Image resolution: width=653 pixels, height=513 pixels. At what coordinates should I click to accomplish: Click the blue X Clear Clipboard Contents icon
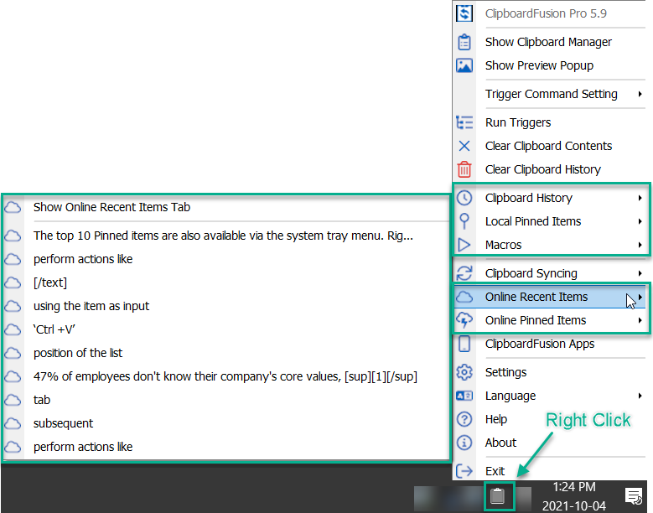click(464, 146)
